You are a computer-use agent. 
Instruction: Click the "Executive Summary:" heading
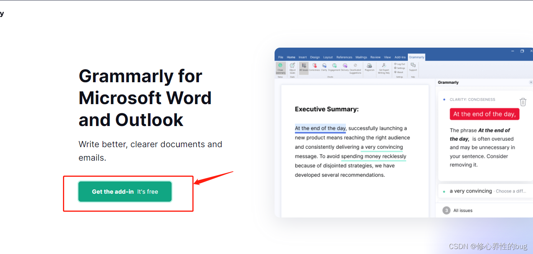pyautogui.click(x=327, y=109)
